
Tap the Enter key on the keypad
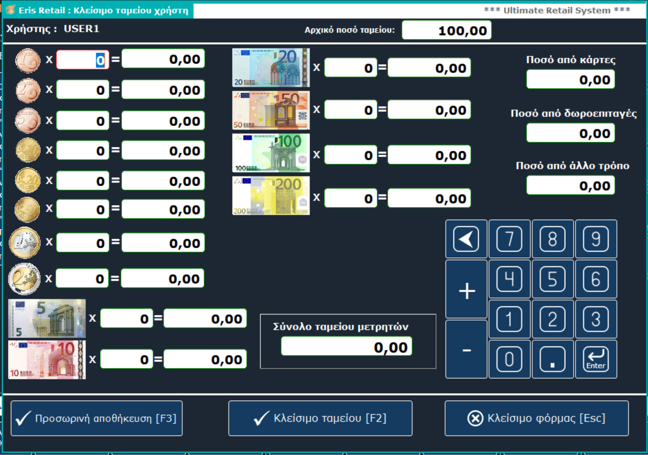[596, 359]
